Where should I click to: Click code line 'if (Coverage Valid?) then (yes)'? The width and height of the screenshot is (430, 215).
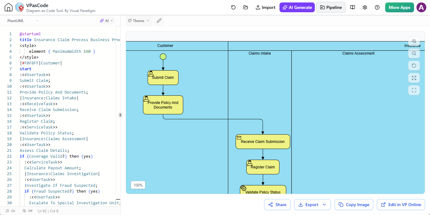[56, 156]
